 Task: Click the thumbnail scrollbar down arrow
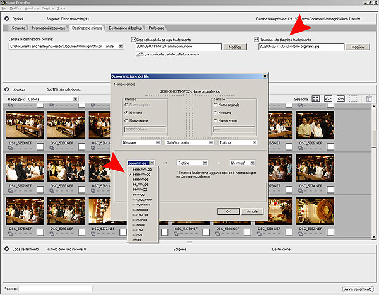(374, 237)
